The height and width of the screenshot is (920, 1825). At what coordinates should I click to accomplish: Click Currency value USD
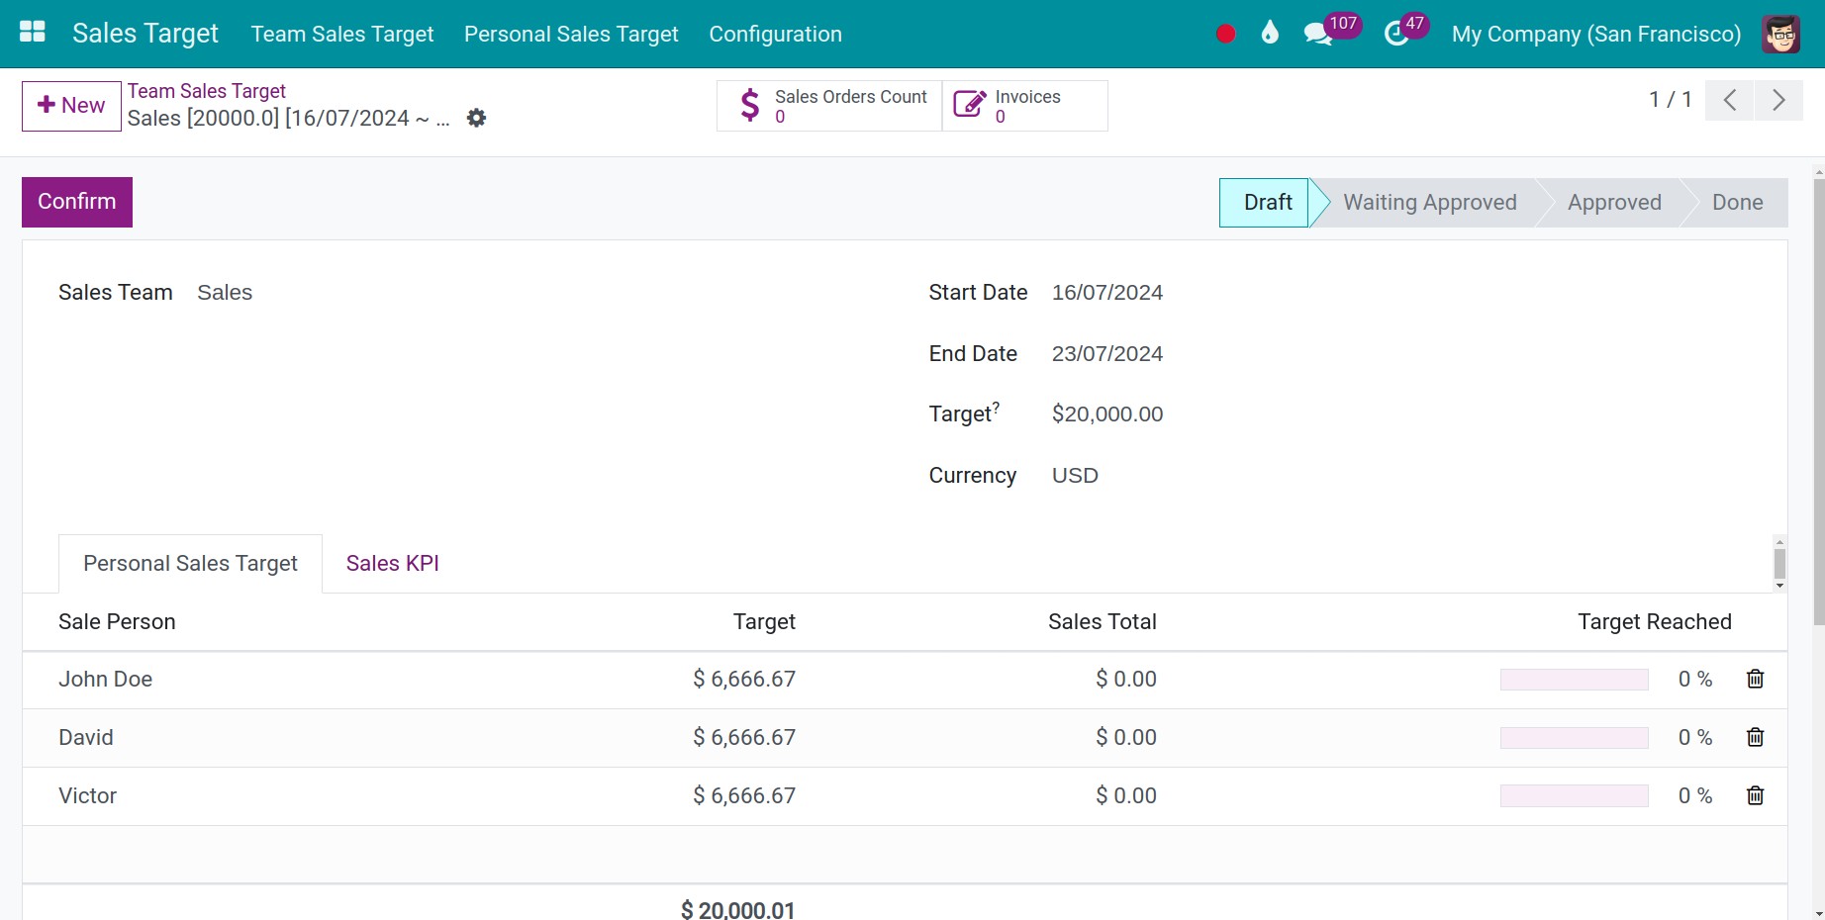click(1075, 476)
